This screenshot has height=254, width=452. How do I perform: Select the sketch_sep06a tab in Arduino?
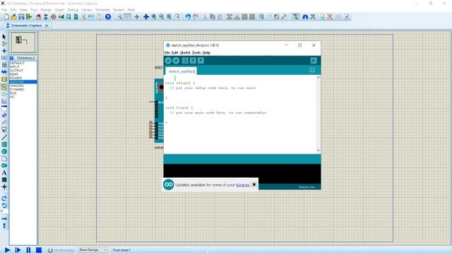tap(182, 71)
